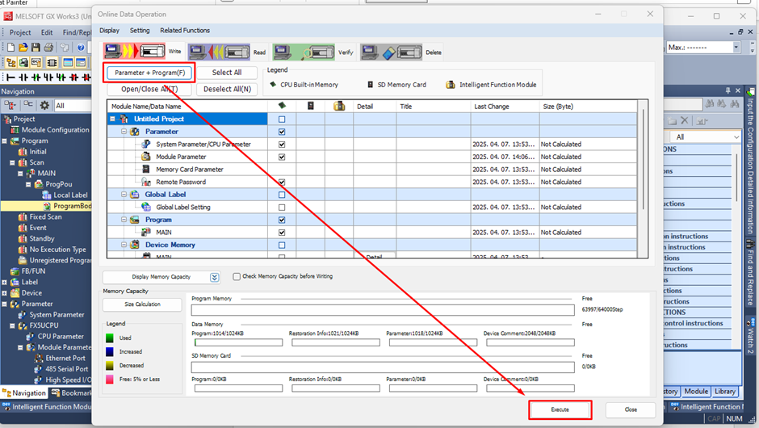The height and width of the screenshot is (428, 759).
Task: Uncheck System Parameter/CPU Parameter checkbox
Action: [282, 145]
